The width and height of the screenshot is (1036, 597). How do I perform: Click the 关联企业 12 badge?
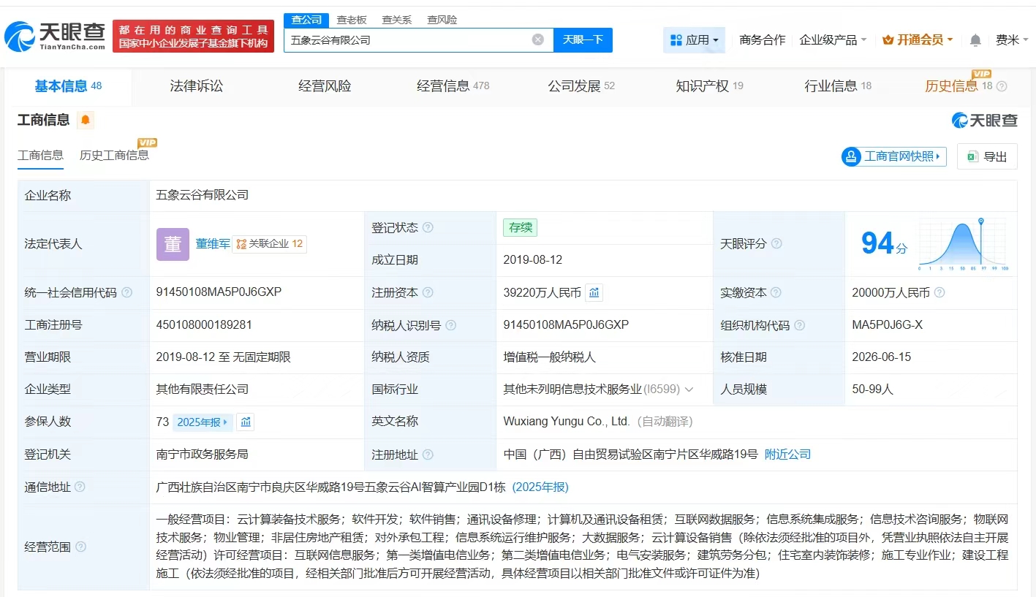click(x=269, y=244)
